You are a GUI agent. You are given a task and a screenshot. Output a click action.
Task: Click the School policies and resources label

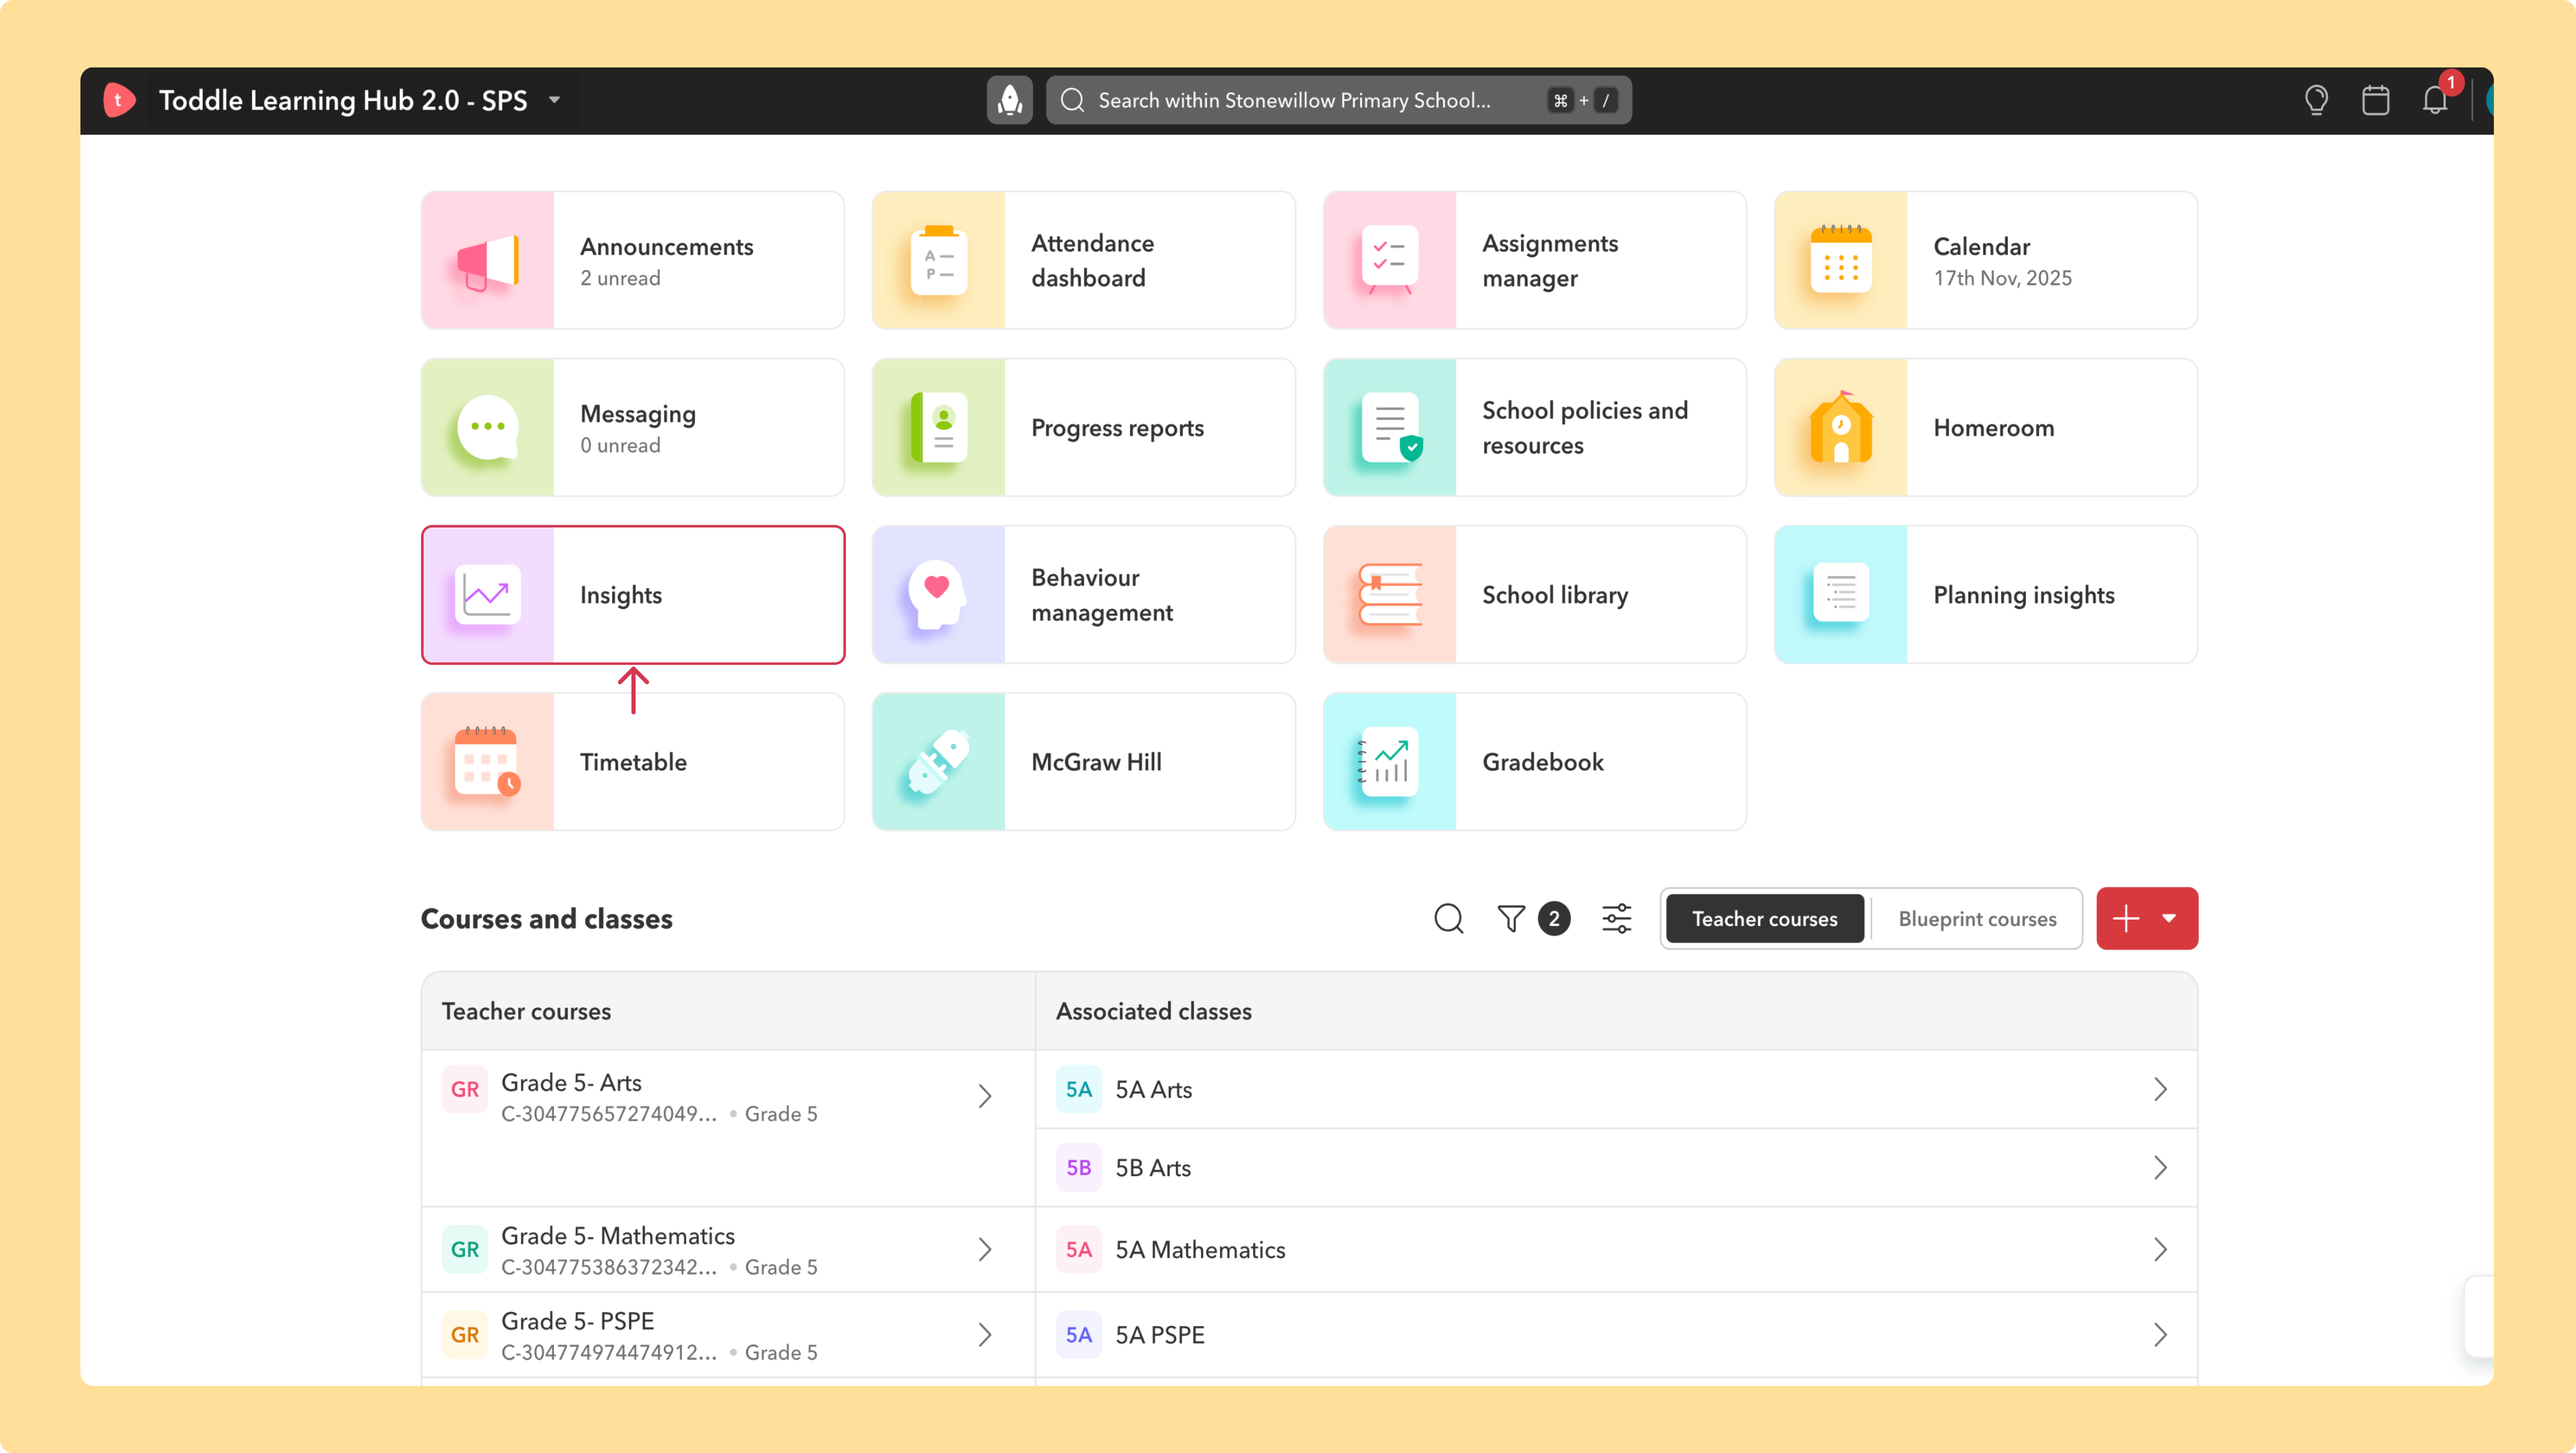point(1585,428)
